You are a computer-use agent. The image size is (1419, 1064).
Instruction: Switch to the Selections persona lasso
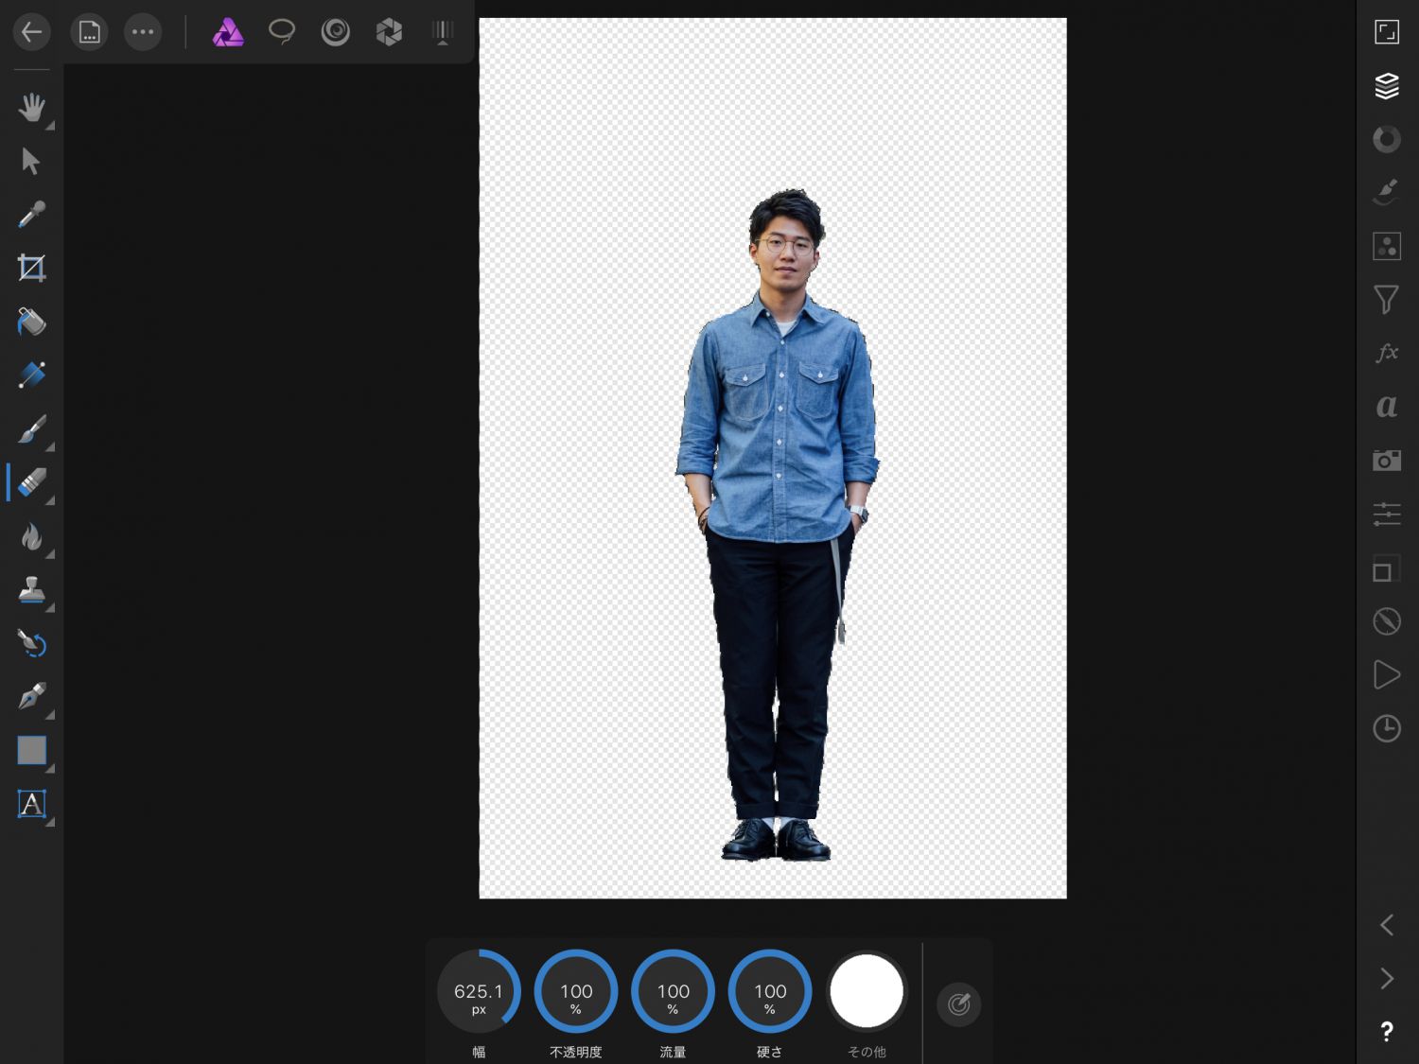click(x=282, y=32)
